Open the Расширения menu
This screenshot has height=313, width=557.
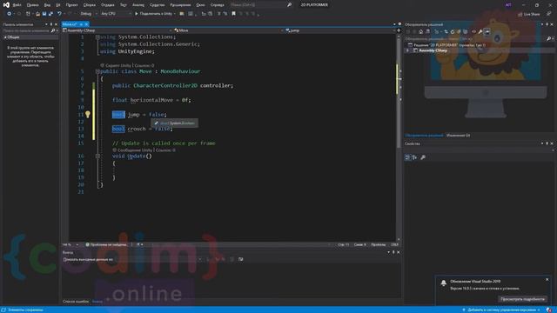pos(180,5)
